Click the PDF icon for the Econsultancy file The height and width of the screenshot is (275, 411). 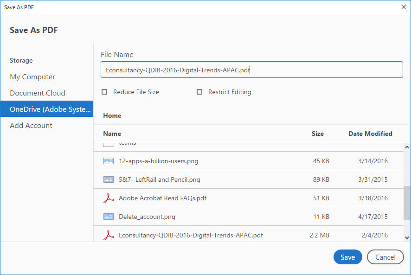pos(109,235)
